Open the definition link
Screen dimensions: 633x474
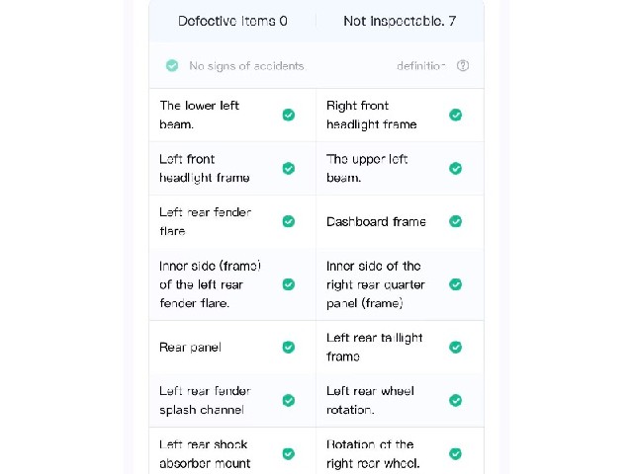tap(421, 66)
